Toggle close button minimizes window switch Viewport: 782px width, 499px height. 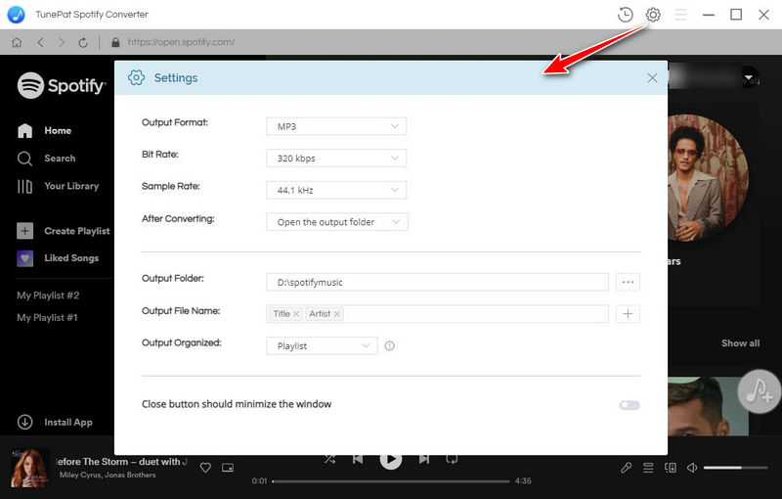pyautogui.click(x=630, y=405)
